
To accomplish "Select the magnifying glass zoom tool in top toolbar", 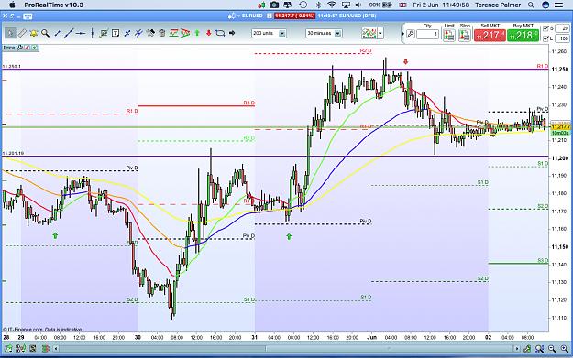I will click(x=45, y=33).
